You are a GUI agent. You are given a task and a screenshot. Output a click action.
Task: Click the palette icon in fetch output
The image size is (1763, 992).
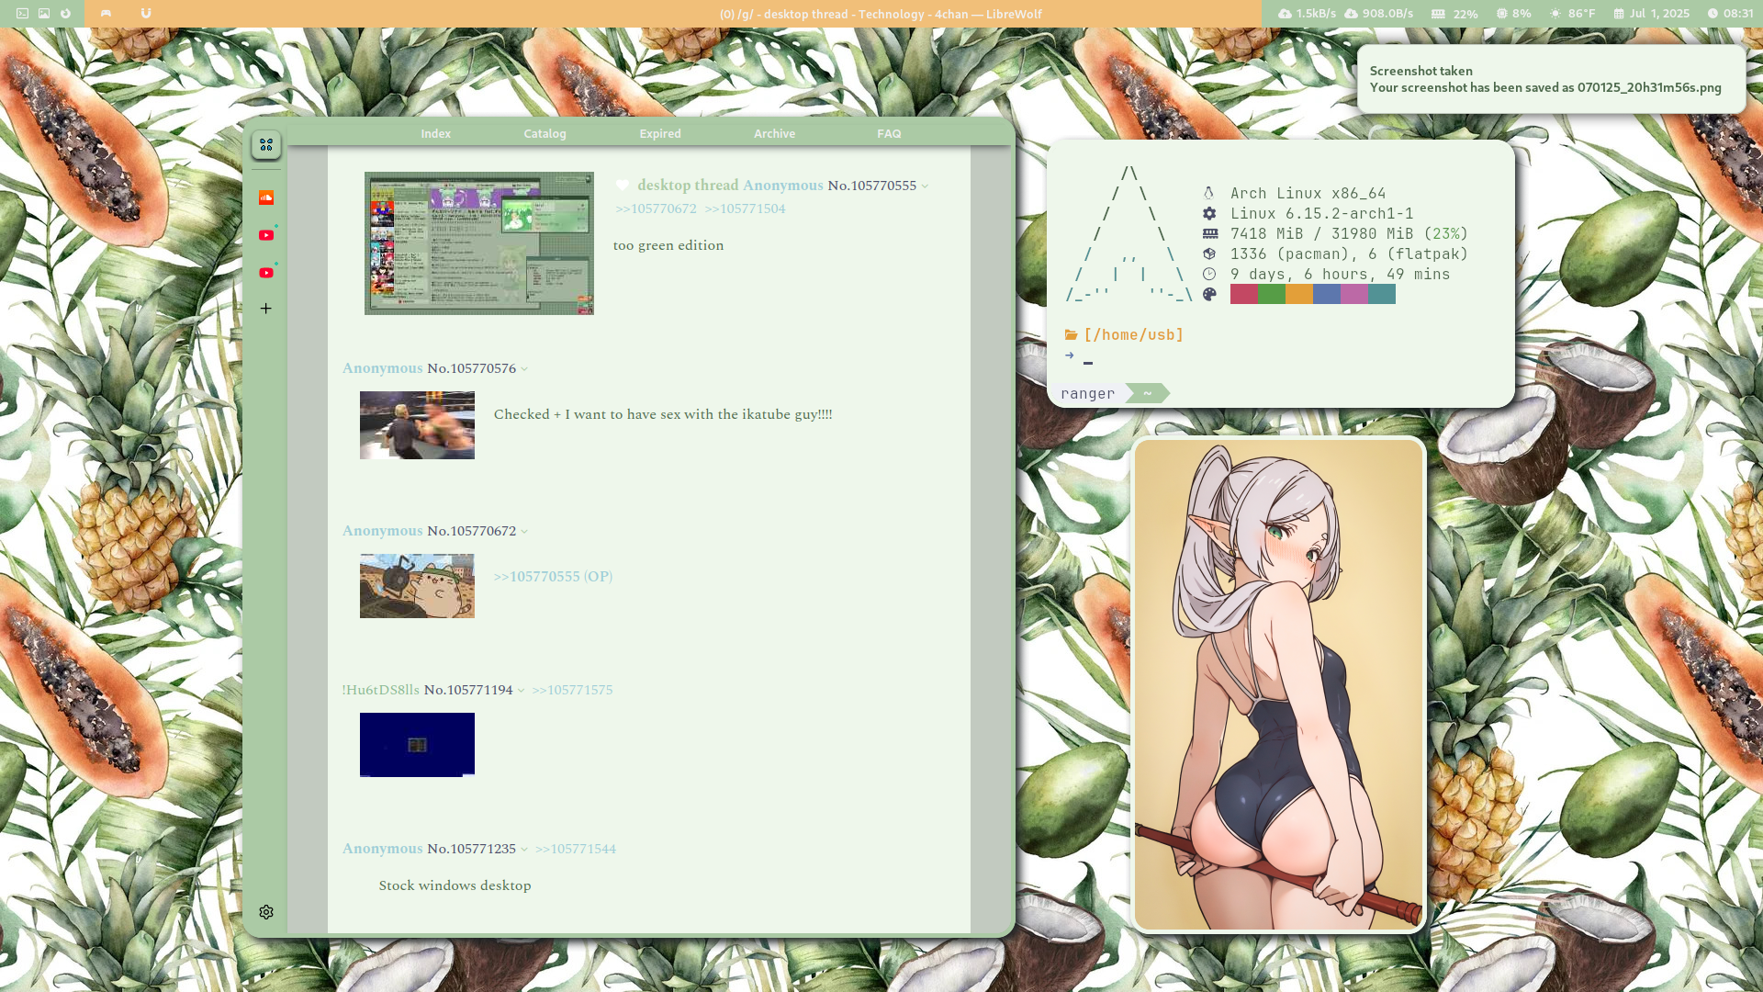[1209, 294]
